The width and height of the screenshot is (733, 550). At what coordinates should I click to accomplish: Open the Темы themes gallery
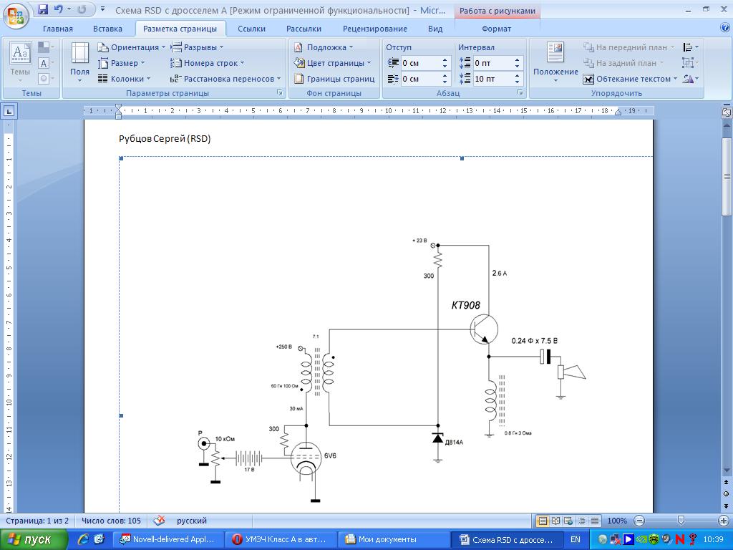click(x=20, y=62)
